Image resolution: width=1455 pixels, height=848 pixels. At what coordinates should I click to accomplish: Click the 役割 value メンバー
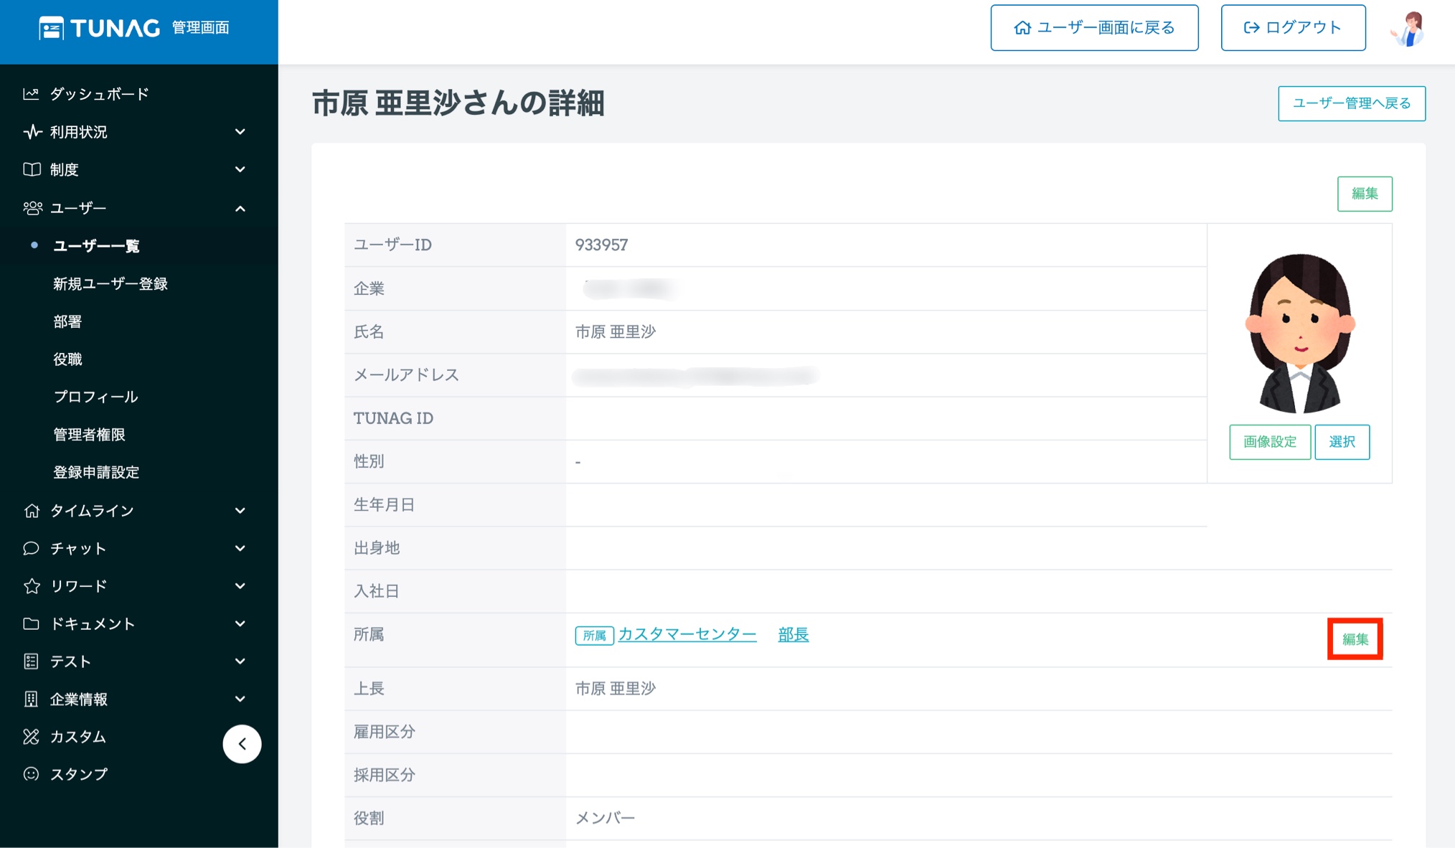605,819
